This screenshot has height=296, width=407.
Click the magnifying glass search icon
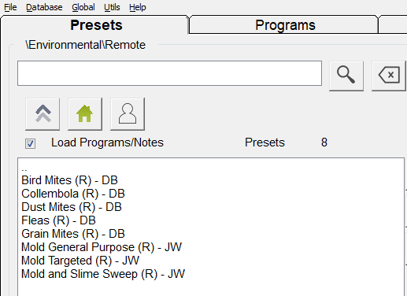coord(346,76)
